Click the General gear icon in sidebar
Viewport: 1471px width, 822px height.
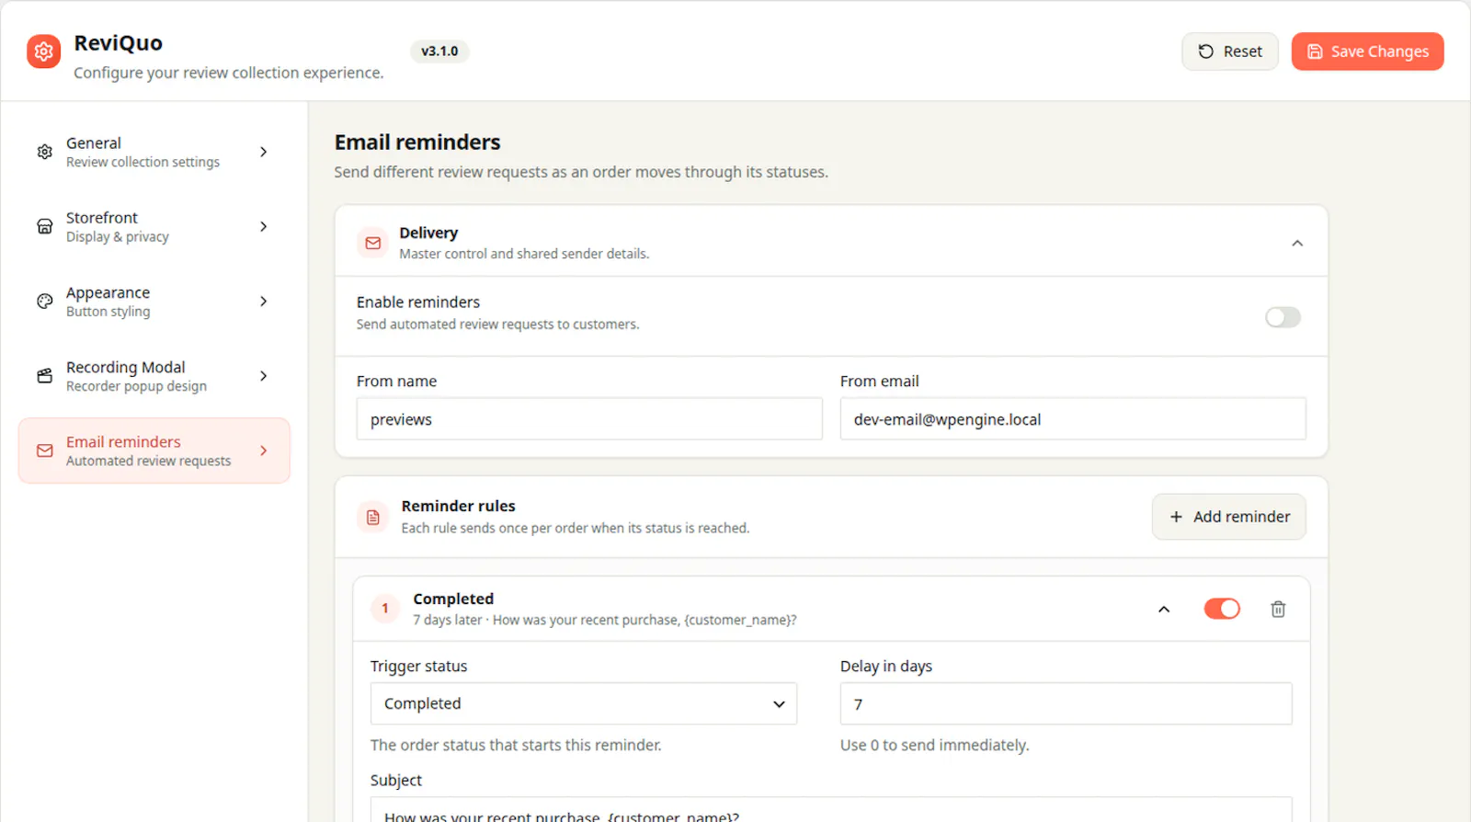tap(44, 152)
